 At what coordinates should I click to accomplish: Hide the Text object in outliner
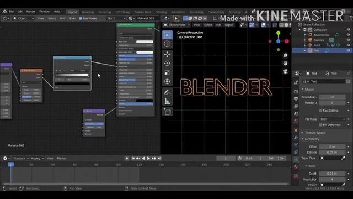coord(348,50)
